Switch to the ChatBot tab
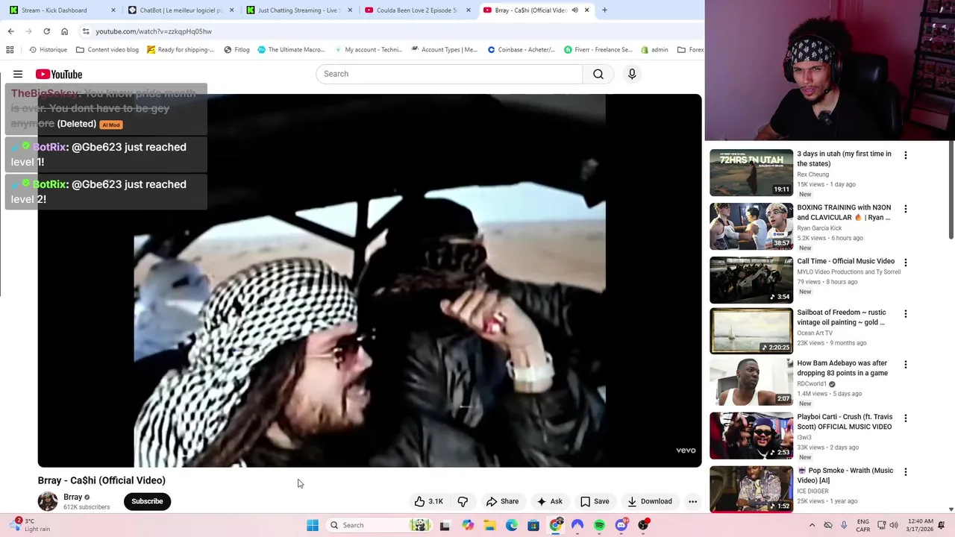 pos(181,10)
